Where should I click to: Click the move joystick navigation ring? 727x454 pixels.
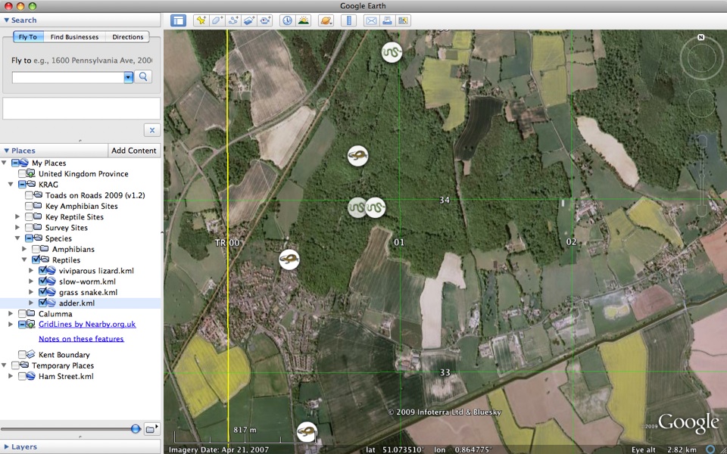[701, 103]
